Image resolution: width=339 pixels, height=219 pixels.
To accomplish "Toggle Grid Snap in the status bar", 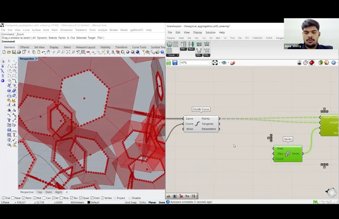I will [131, 202].
